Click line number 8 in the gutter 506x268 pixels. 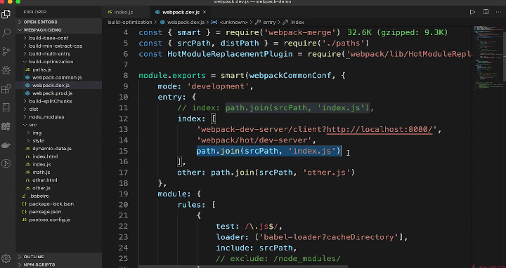click(126, 76)
